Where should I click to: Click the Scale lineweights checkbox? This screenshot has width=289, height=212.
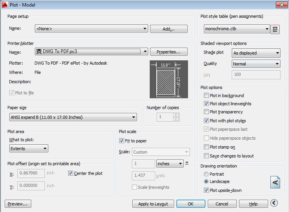tap(134, 187)
